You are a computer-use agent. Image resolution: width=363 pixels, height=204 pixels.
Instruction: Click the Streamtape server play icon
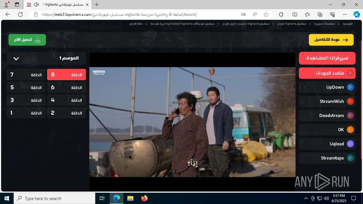tap(350, 158)
